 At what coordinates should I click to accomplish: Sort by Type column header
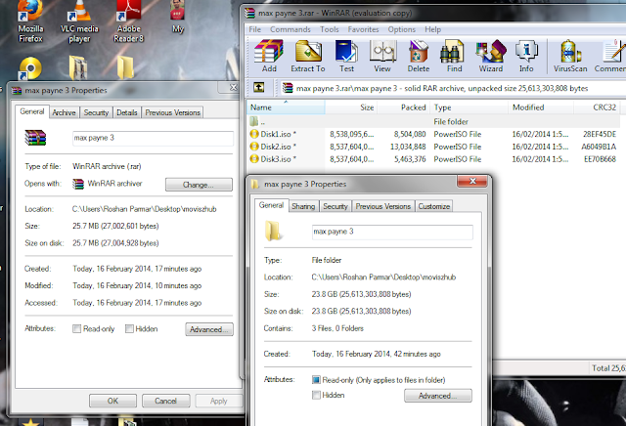tap(469, 107)
